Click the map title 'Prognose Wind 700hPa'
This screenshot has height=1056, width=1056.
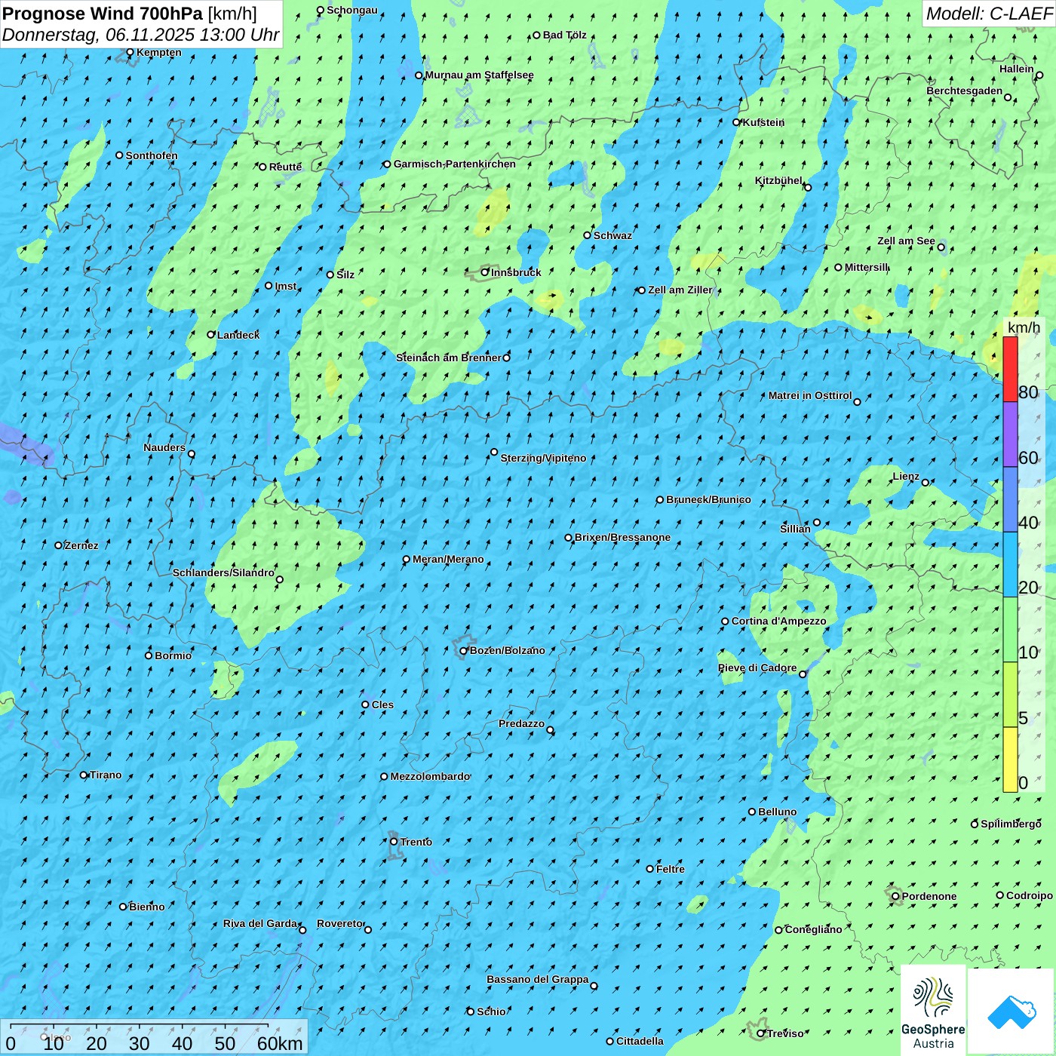103,13
